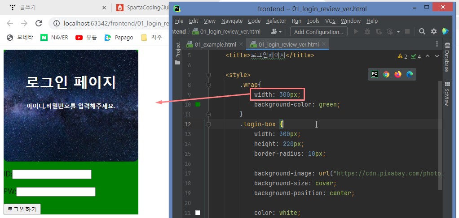459x218 pixels.
Task: Open the Code menu
Action: click(254, 21)
